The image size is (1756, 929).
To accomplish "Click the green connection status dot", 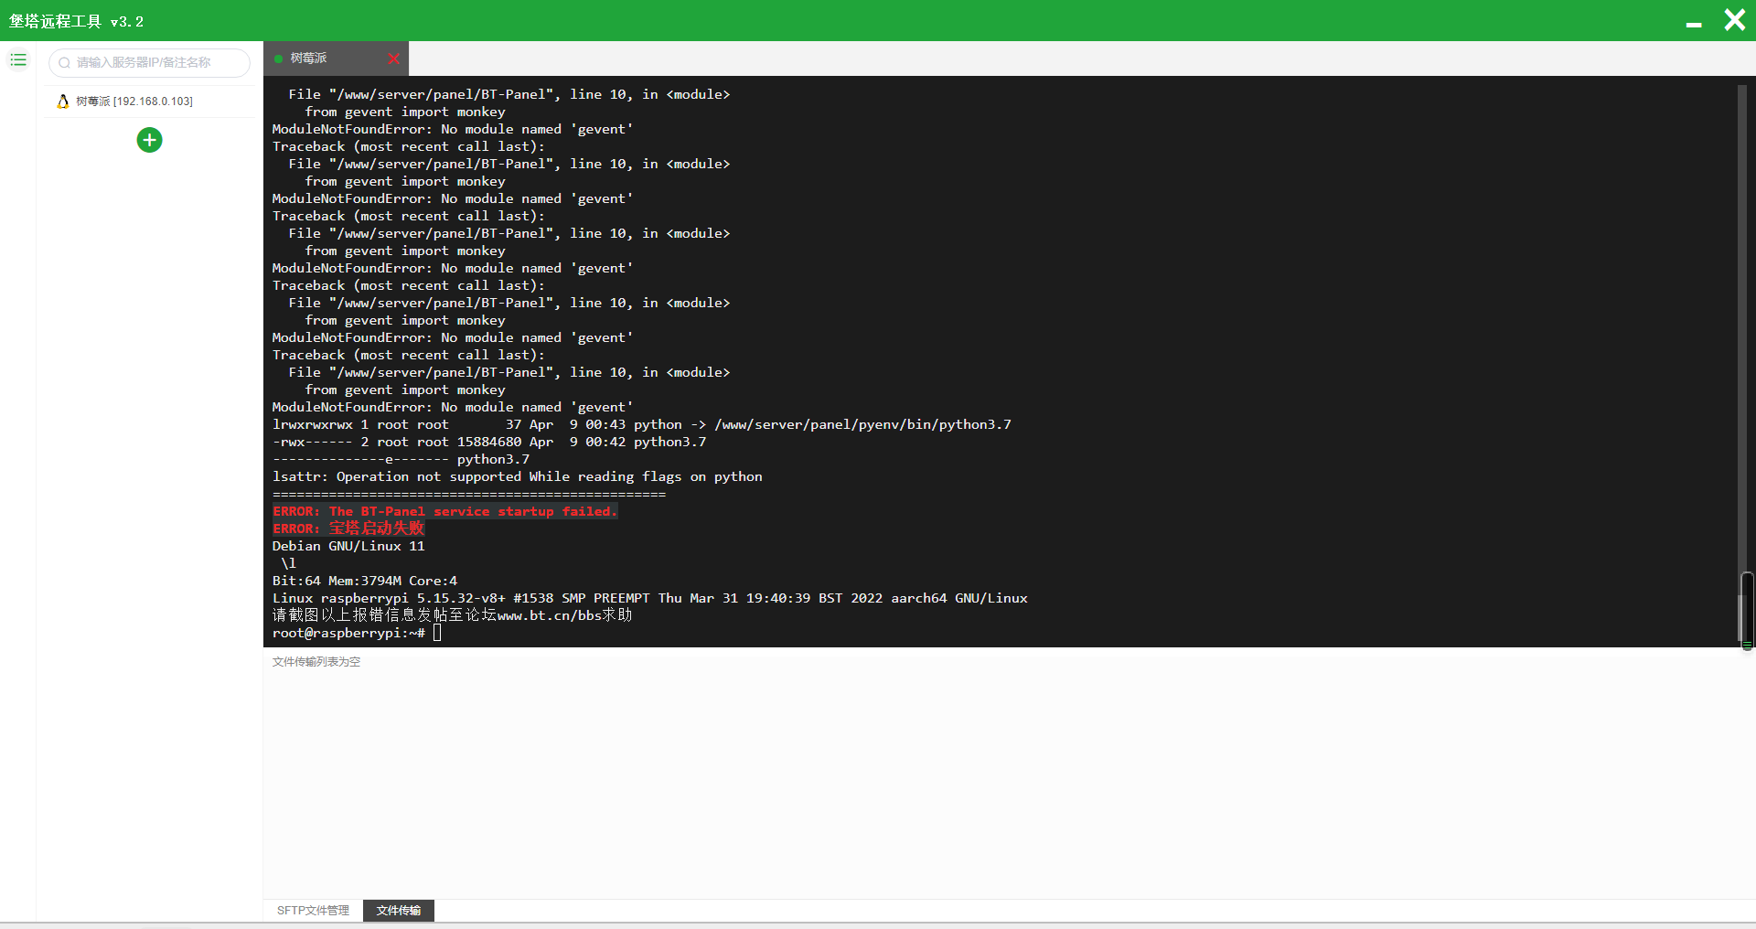I will click(x=279, y=59).
